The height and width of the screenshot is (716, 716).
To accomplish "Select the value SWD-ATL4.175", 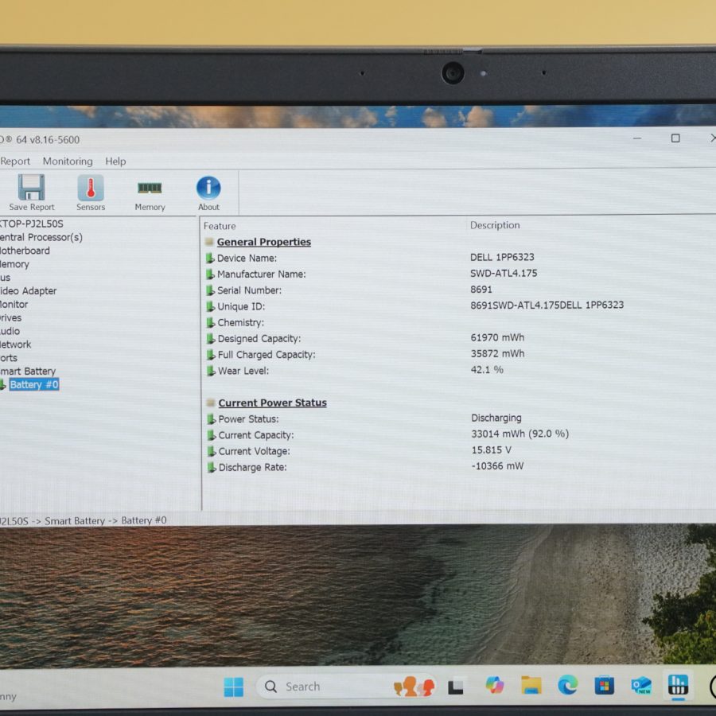I will (504, 273).
